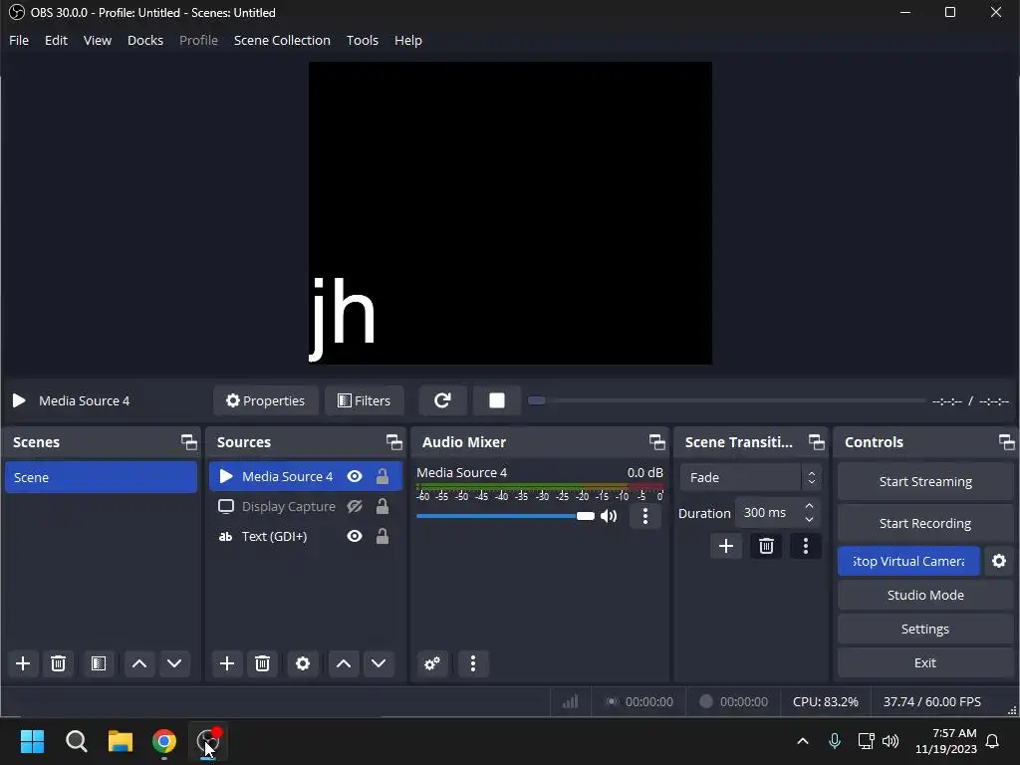Image resolution: width=1020 pixels, height=765 pixels.
Task: Float the Scenes dock
Action: 188,442
